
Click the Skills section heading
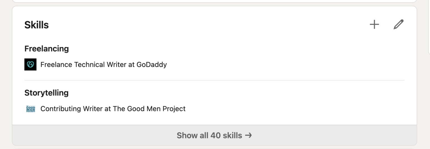[36, 25]
